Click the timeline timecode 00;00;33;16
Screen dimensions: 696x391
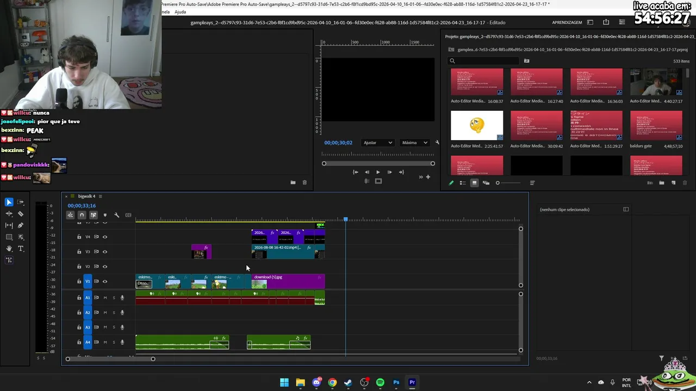[82, 206]
